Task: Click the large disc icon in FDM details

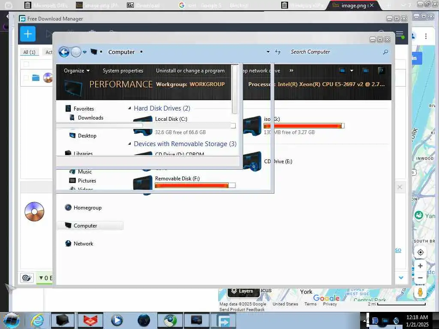Action: 34,212
